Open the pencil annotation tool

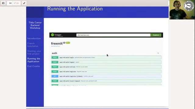pyautogui.click(x=24, y=3)
